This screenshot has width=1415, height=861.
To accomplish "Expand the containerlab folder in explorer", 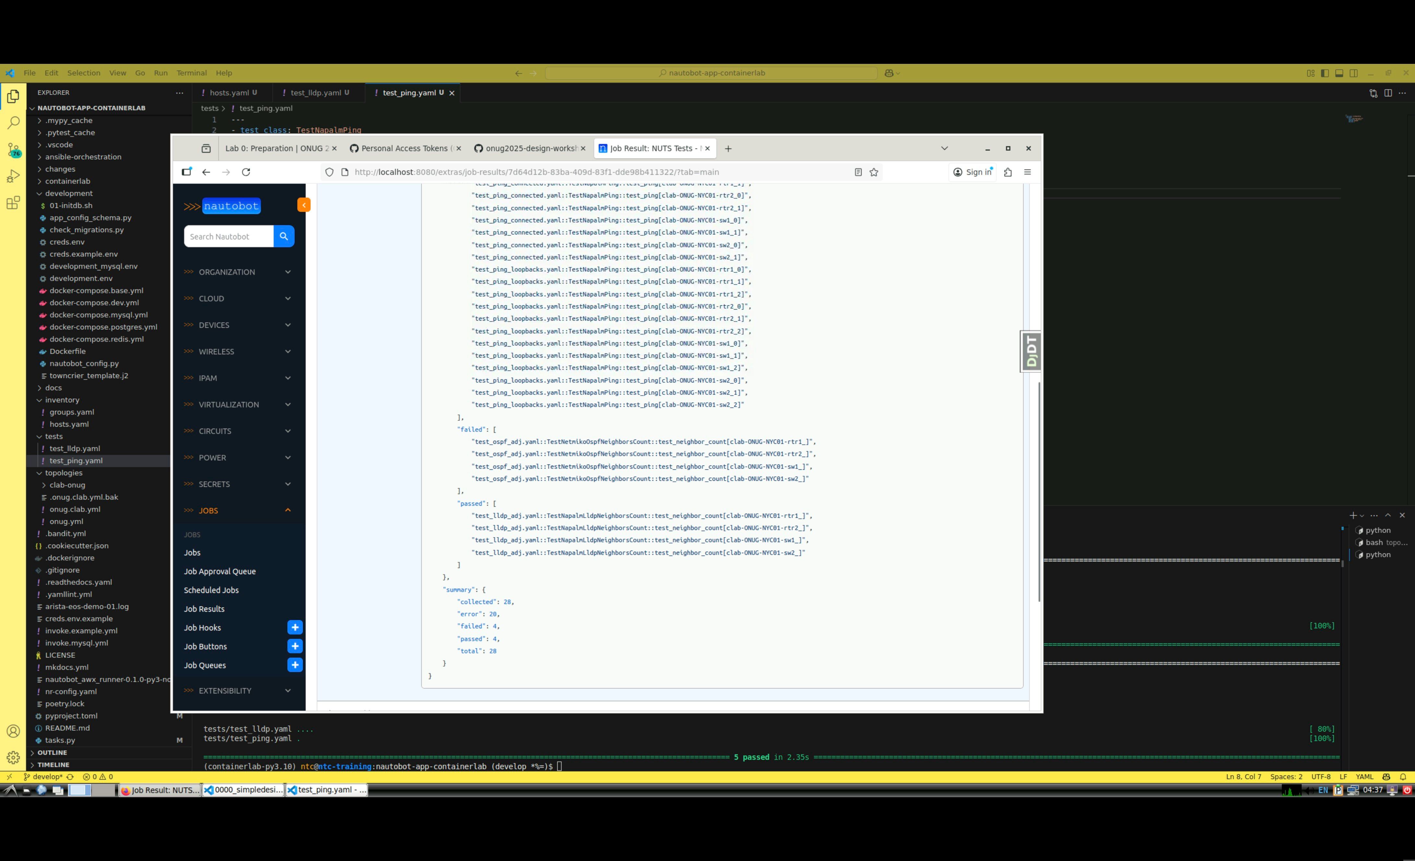I will click(67, 181).
